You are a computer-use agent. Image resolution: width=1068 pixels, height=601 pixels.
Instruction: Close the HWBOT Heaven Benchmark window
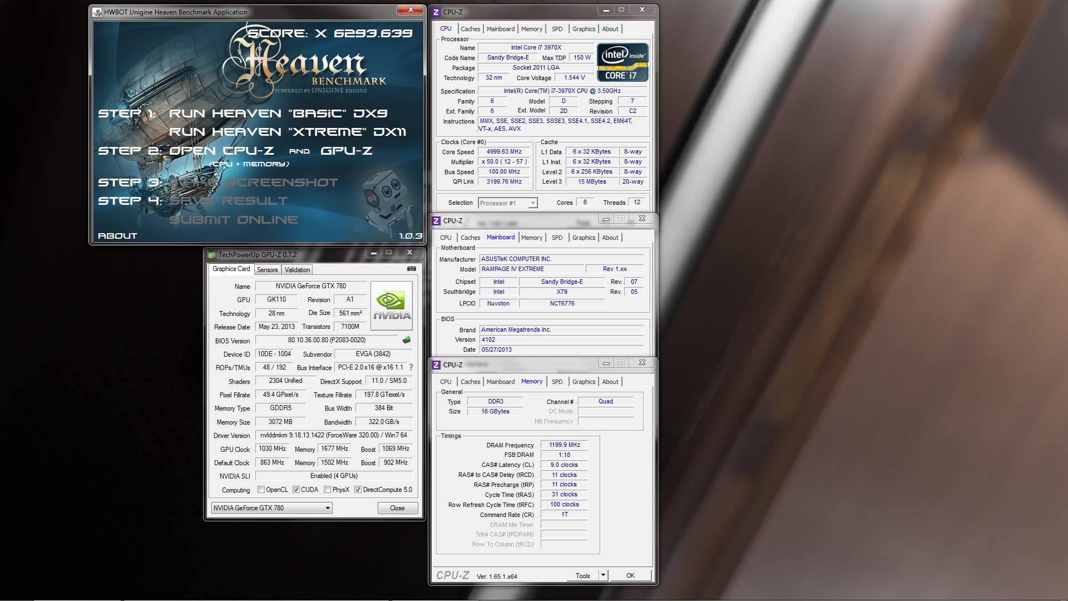[x=411, y=9]
